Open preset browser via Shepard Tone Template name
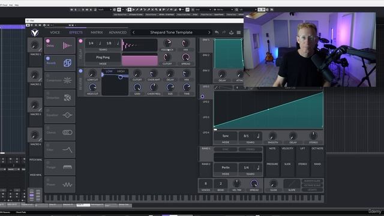Screen dimensions: 384x216 coord(171,32)
